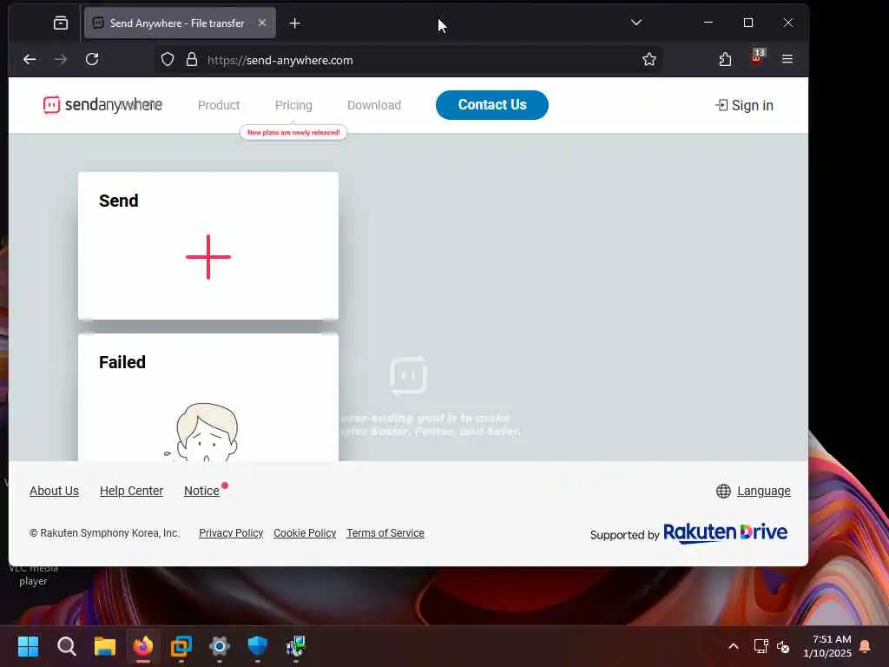Click the rightmost pinned taskbar app icon
Viewport: 889px width, 667px height.
[x=296, y=646]
